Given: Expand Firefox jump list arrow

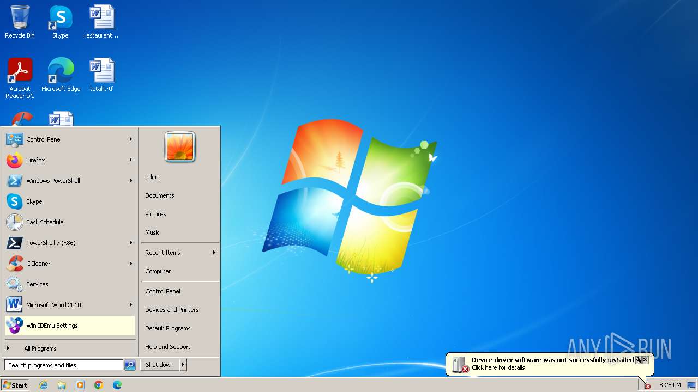Looking at the screenshot, I should (x=131, y=160).
